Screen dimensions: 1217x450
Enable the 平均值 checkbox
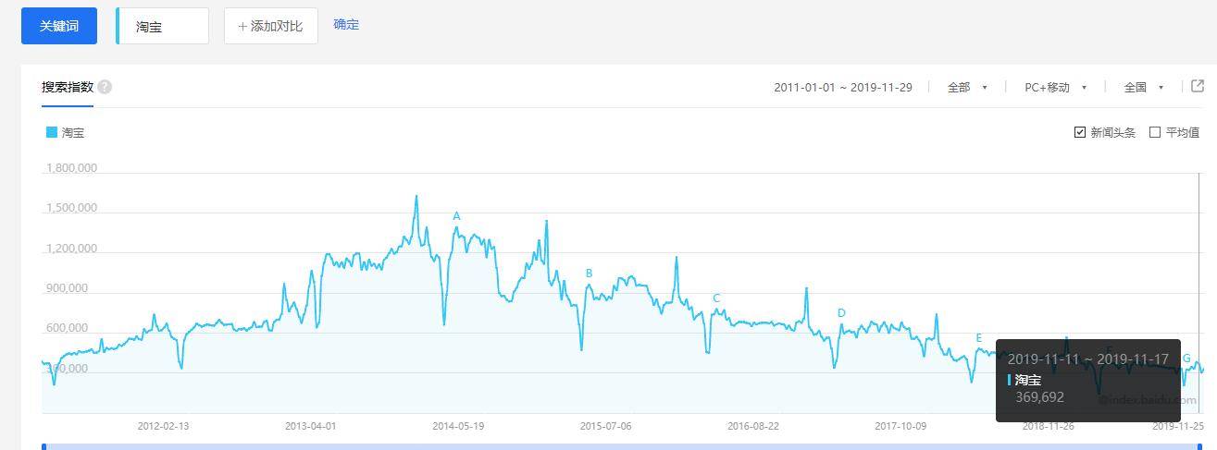click(x=1155, y=132)
